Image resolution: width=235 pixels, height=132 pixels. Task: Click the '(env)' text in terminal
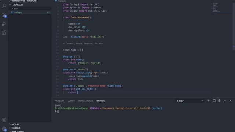coord(58,105)
